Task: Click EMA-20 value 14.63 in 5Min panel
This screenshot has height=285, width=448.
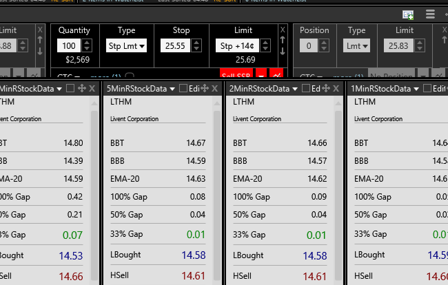Action: click(x=196, y=179)
